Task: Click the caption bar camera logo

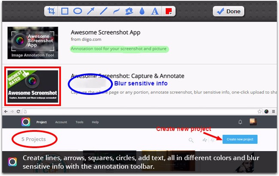Action: tap(12, 162)
